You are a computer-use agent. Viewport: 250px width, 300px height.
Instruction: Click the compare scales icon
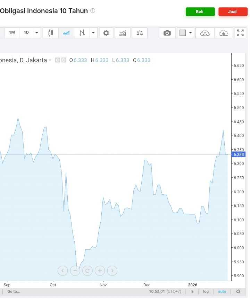[x=140, y=33]
